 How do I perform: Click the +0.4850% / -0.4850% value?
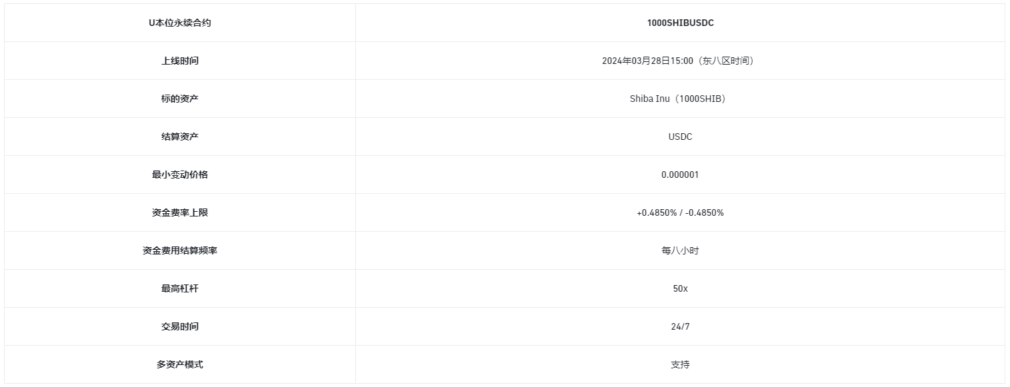(x=680, y=212)
